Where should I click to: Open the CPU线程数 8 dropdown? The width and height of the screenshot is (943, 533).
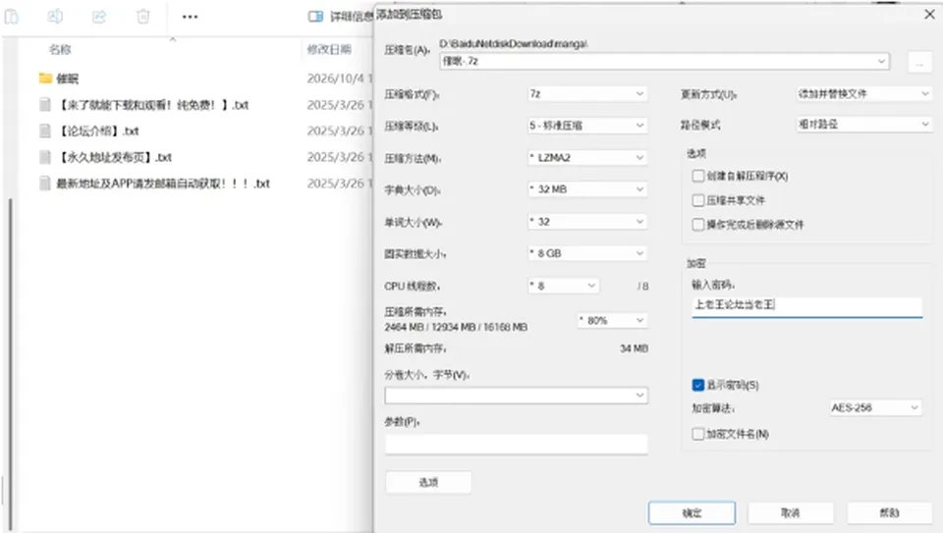click(x=563, y=286)
